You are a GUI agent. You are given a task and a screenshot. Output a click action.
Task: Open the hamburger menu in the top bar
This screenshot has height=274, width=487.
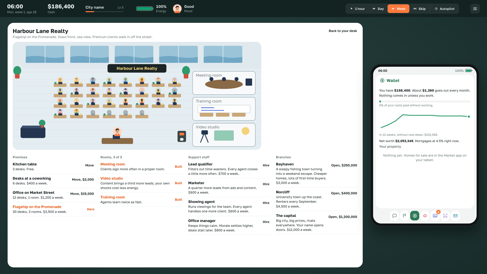pyautogui.click(x=475, y=9)
